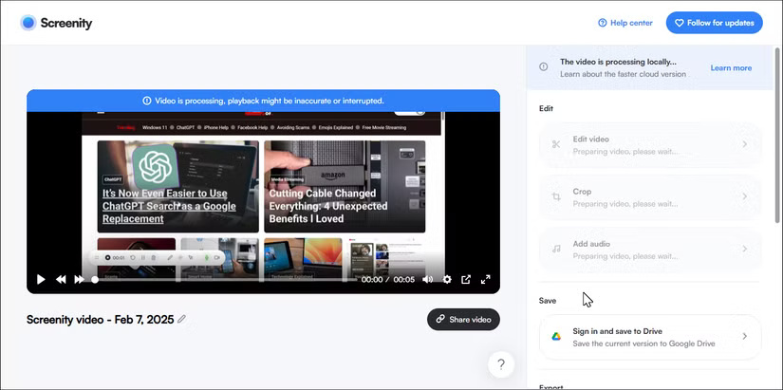
Task: Click the rewind button in player
Action: coord(61,280)
